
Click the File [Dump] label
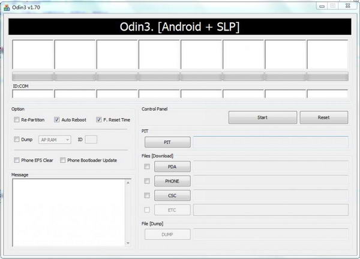click(x=152, y=224)
